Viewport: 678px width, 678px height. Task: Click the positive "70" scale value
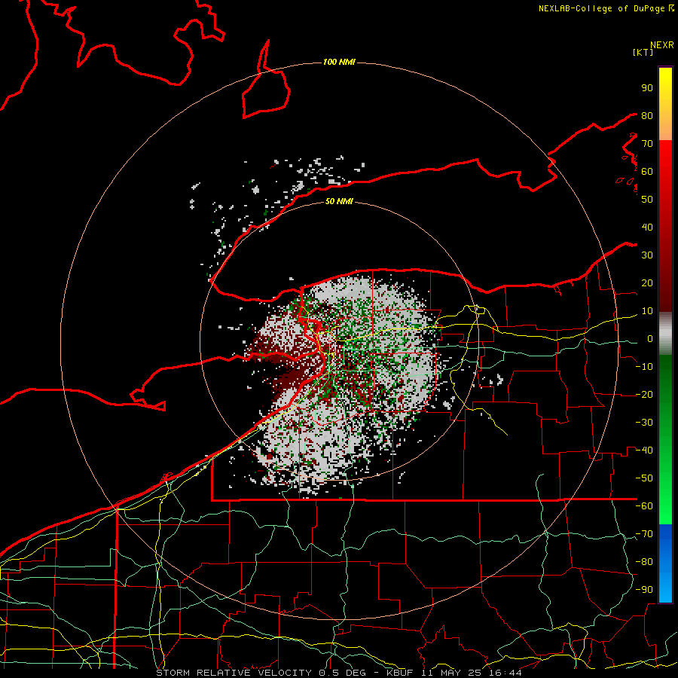click(647, 144)
